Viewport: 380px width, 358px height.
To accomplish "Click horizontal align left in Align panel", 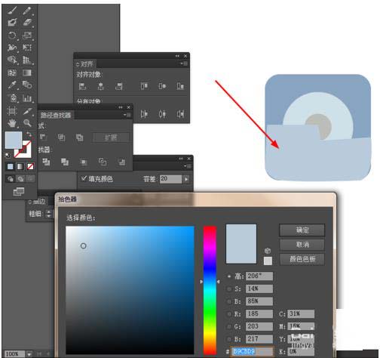I will 82,86.
